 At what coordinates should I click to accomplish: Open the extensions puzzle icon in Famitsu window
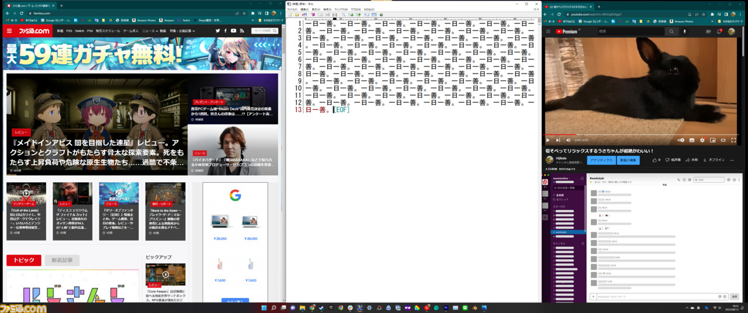253,13
